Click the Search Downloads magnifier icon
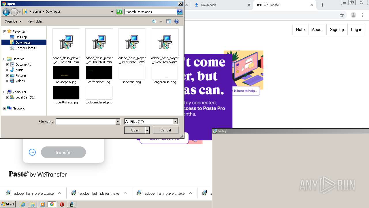Screen dimensions: 369x208 180,12
